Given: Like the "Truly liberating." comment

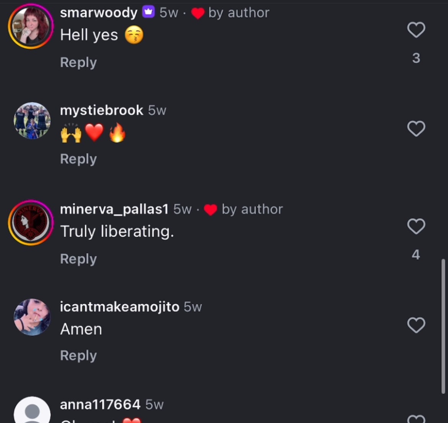Looking at the screenshot, I should click(416, 226).
